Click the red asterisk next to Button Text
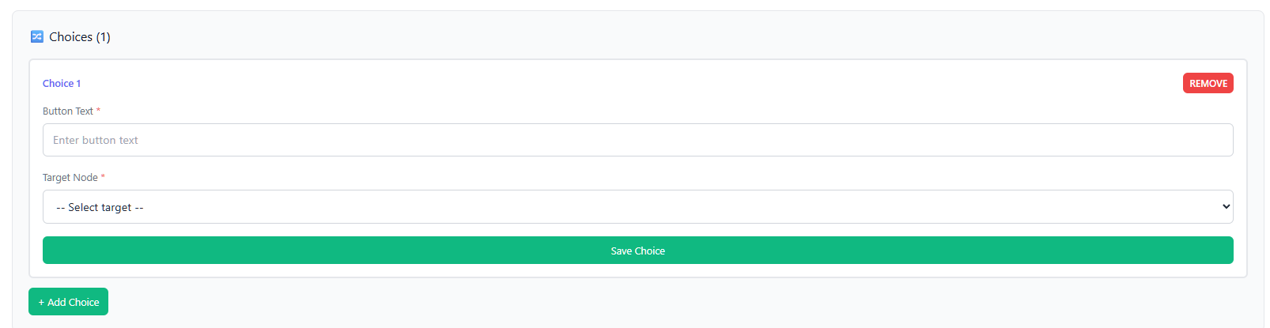This screenshot has width=1270, height=328. pos(98,111)
